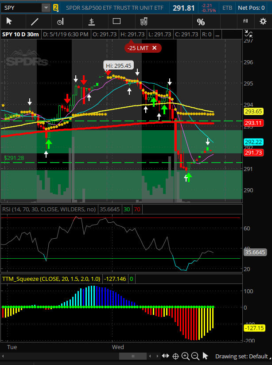Select the pointer cursor tool in top toolbar
The image size is (272, 365).
tap(9, 21)
